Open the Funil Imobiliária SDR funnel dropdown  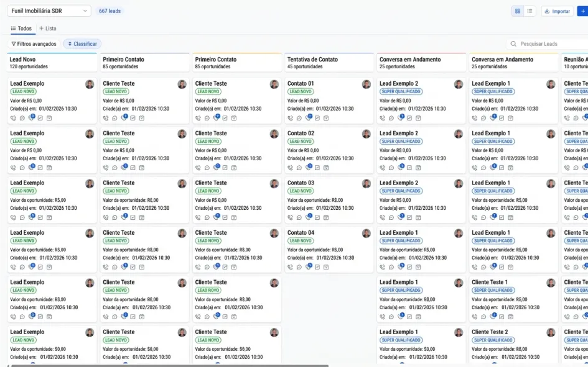click(x=49, y=11)
